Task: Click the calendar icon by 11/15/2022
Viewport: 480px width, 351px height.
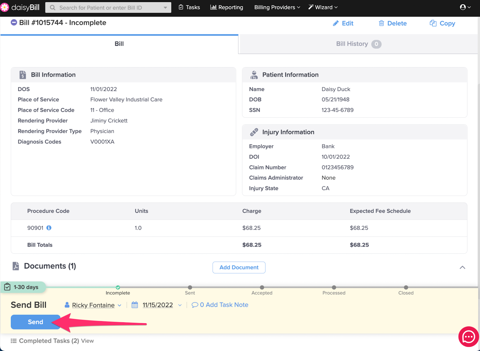Action: pos(135,305)
